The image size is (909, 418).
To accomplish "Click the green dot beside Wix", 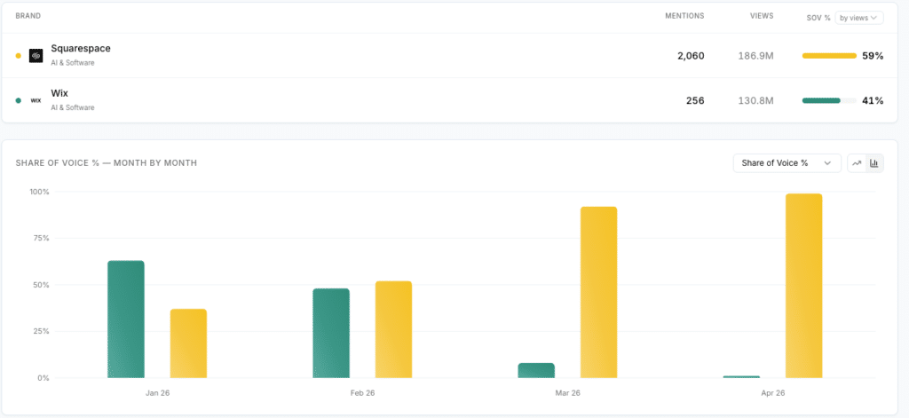I will coord(19,100).
